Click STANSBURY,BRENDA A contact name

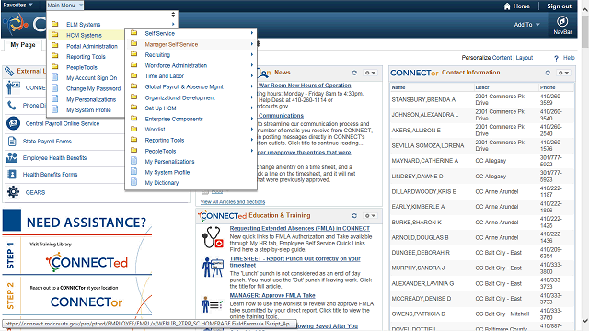point(423,100)
